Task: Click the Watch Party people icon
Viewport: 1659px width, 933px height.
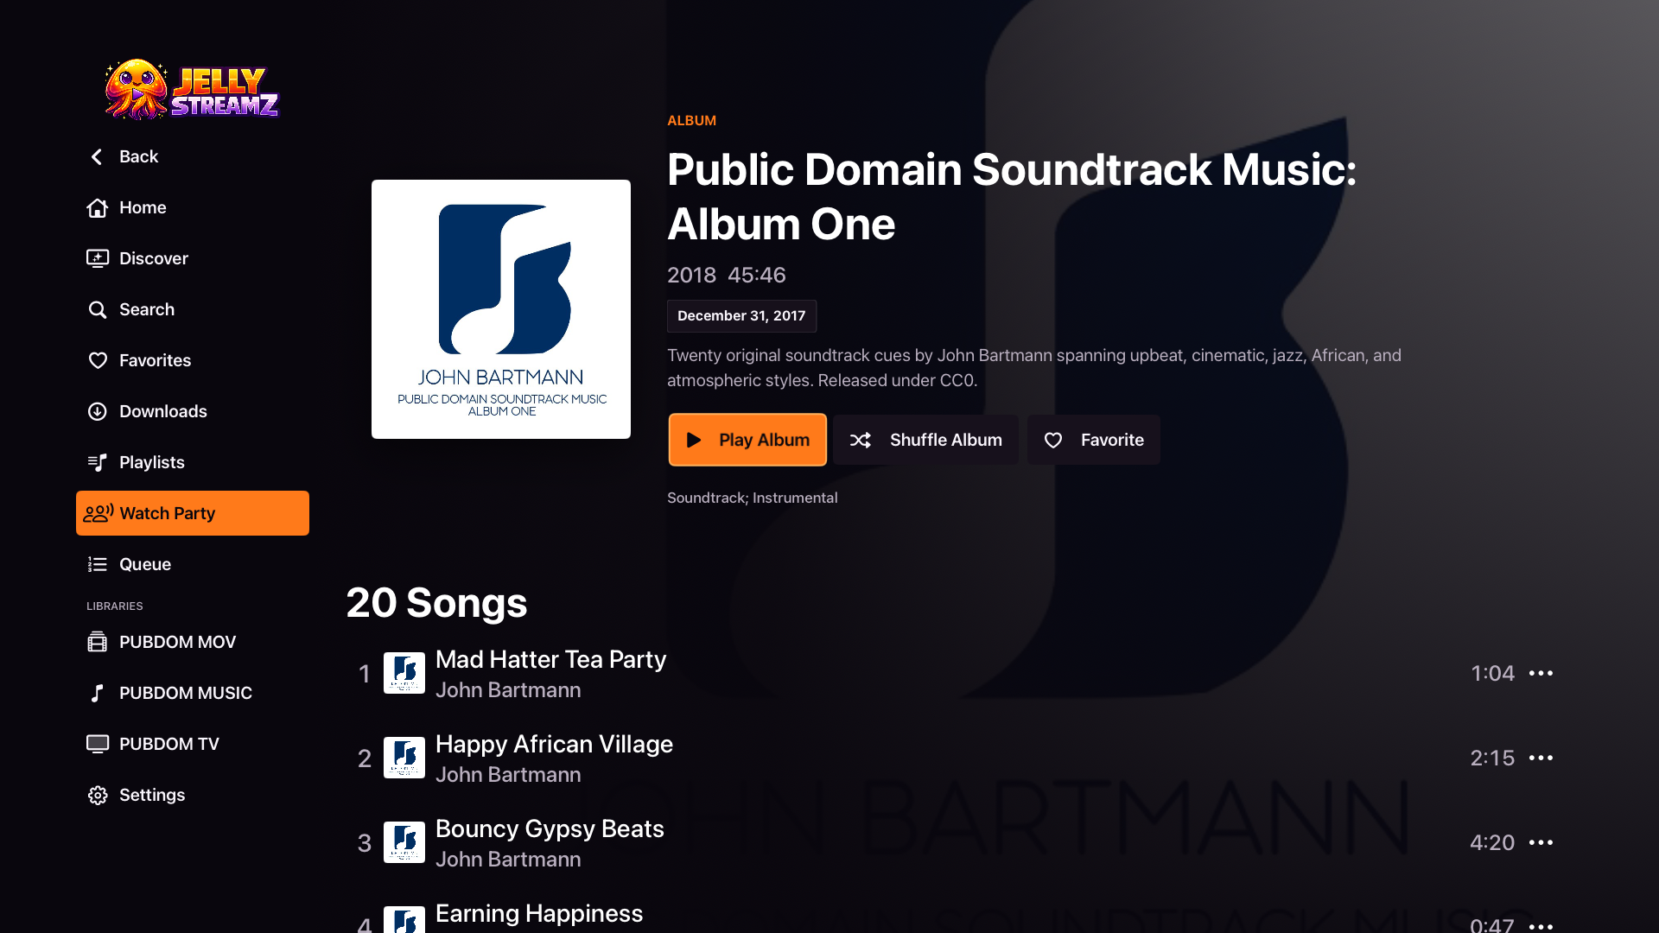Action: pyautogui.click(x=99, y=513)
